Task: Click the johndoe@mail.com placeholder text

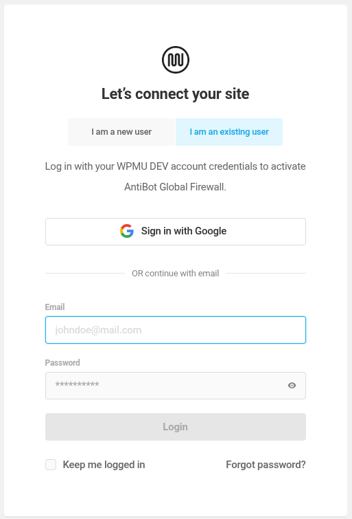Action: 99,330
